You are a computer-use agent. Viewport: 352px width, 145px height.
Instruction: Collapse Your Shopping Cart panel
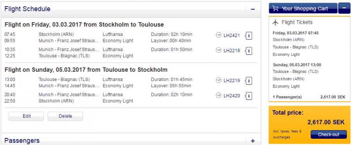[344, 8]
